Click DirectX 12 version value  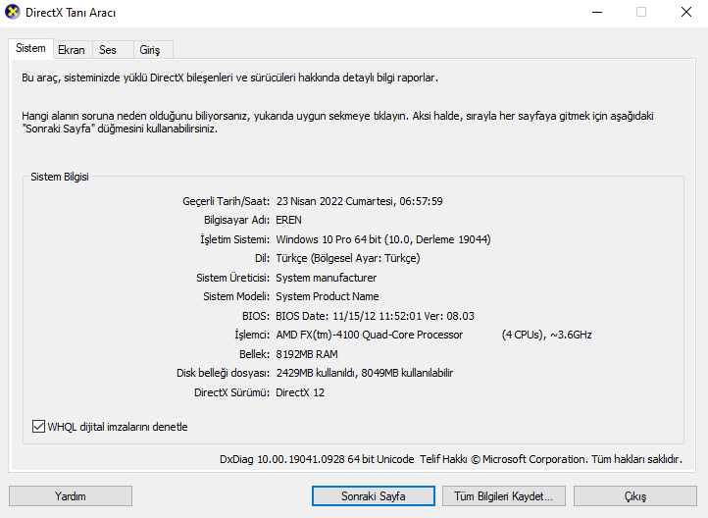[300, 392]
